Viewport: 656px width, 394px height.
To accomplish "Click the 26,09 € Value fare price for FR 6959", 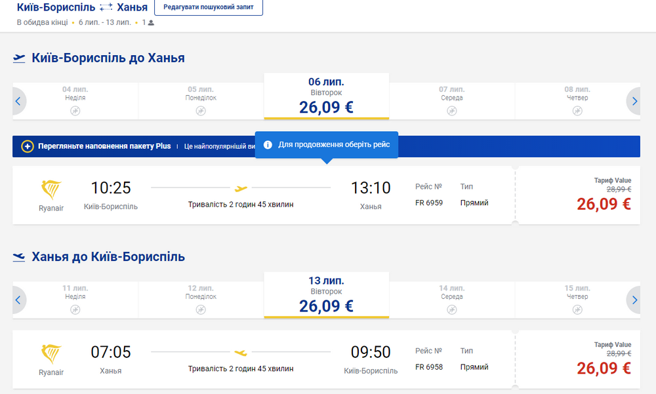I will click(603, 204).
